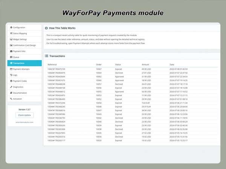Select reference 10067#1783475159

pyautogui.click(x=56, y=69)
